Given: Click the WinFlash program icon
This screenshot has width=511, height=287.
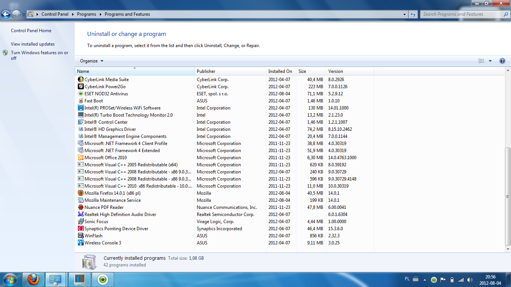Looking at the screenshot, I should click(80, 236).
